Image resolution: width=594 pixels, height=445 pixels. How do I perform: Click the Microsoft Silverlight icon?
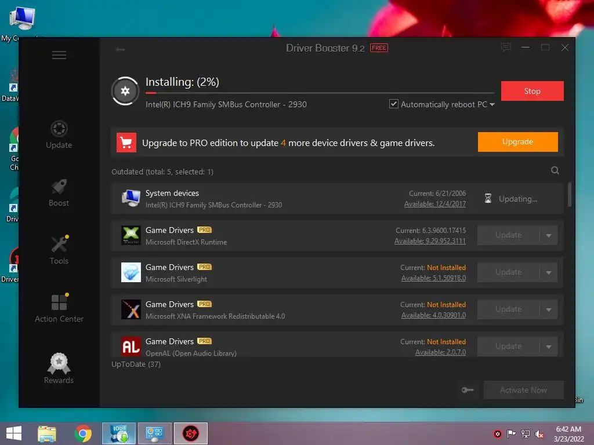tap(131, 272)
